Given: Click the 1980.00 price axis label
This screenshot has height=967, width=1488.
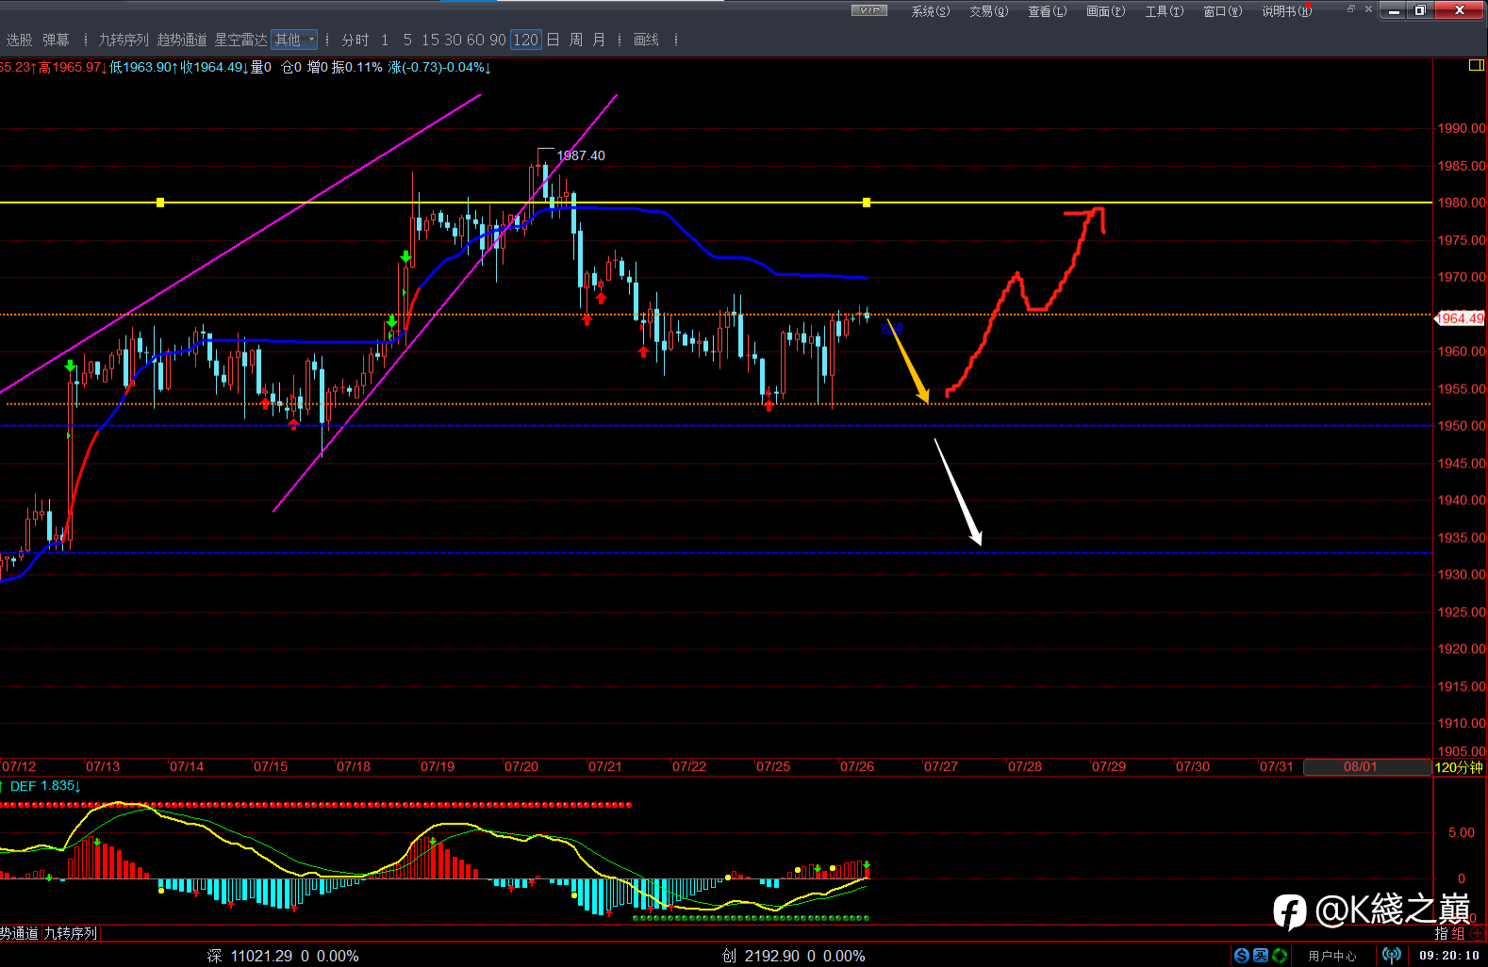Looking at the screenshot, I should coord(1461,203).
